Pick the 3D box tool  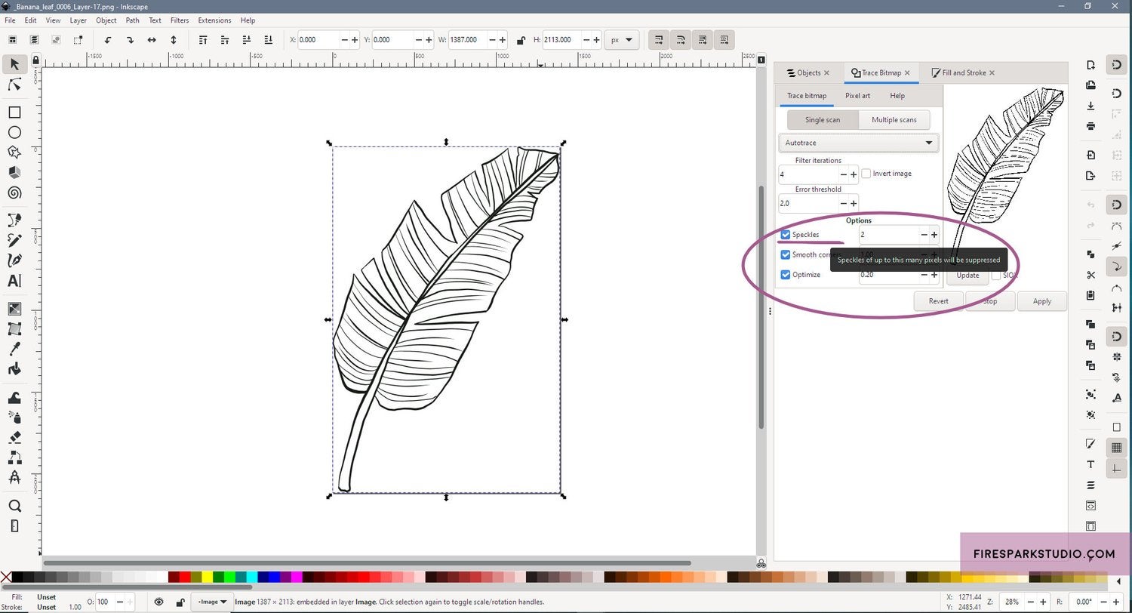14,173
